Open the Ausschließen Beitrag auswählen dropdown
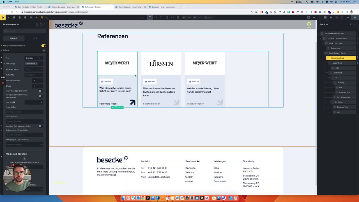This screenshot has width=359, height=202. click(x=24, y=121)
